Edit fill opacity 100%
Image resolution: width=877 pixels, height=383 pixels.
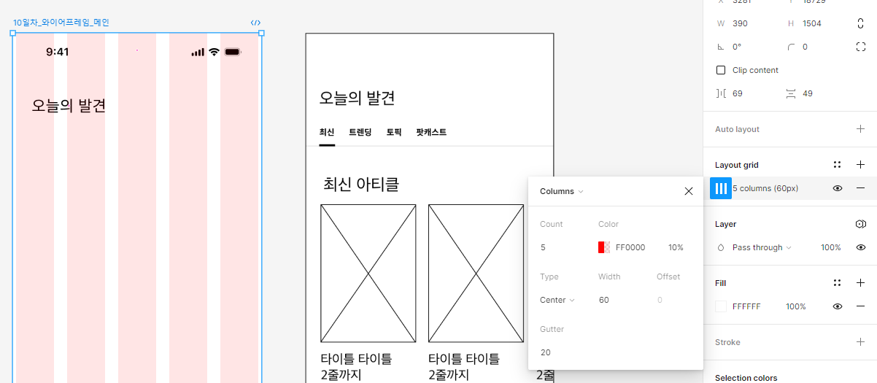tap(796, 306)
